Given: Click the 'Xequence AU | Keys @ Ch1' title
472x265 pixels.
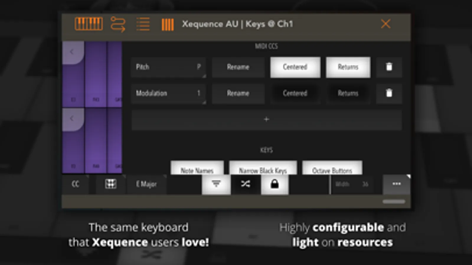Looking at the screenshot, I should pos(237,24).
